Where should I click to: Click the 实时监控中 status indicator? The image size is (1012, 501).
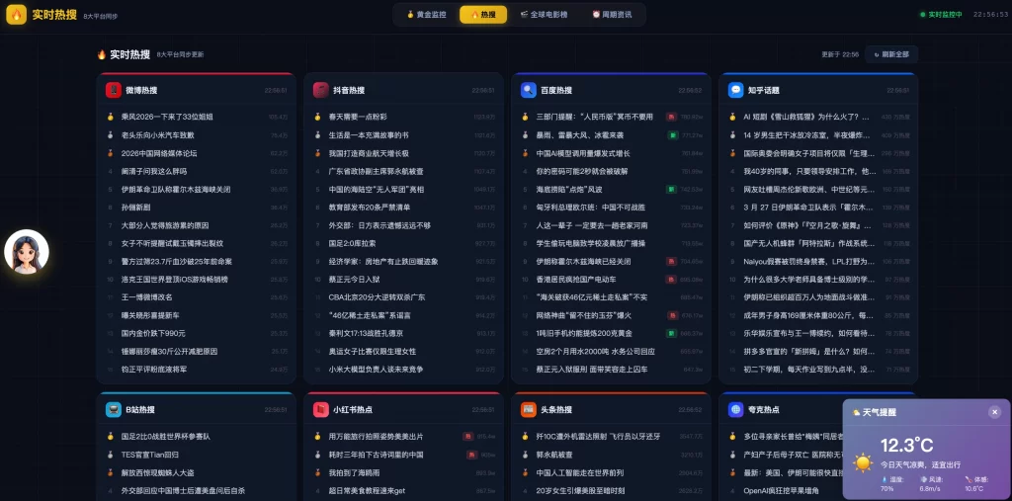coord(941,14)
